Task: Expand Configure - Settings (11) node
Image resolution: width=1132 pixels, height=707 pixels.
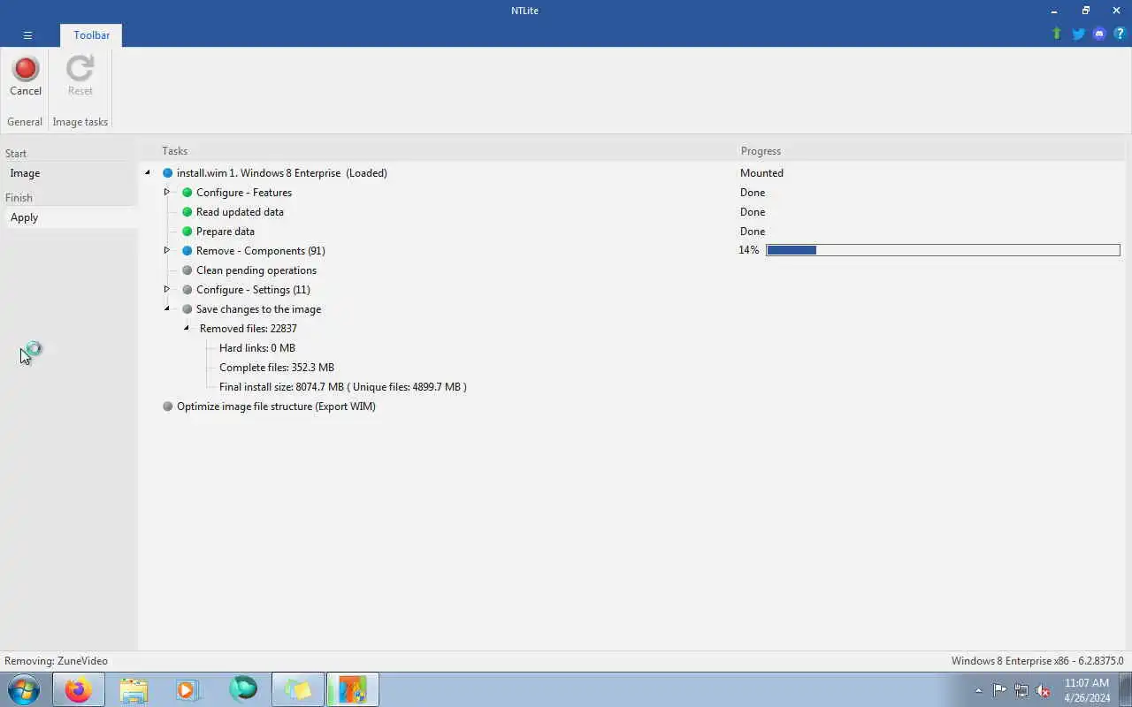Action: tap(166, 289)
